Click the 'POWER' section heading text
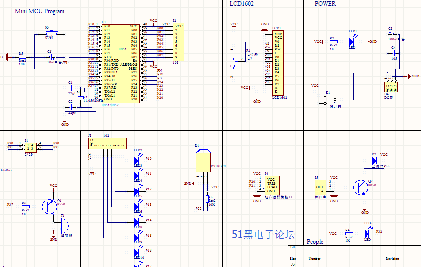421x267 pixels. [325, 4]
